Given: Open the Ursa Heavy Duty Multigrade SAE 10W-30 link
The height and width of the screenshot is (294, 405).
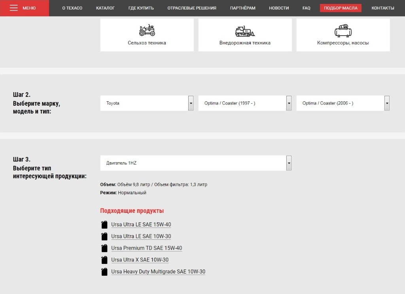Looking at the screenshot, I should click(158, 272).
